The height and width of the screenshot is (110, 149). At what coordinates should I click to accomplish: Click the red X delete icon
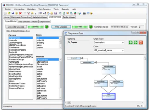click(20, 13)
